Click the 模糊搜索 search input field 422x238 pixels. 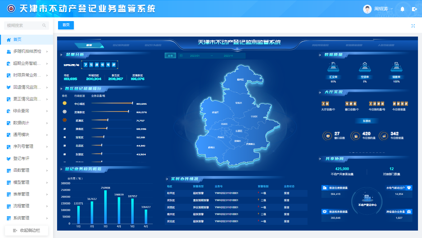tap(23, 25)
